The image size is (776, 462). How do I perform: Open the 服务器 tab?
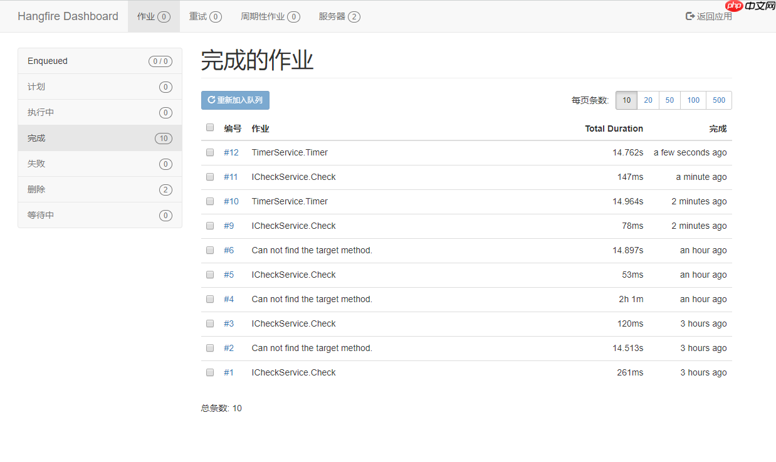coord(339,16)
